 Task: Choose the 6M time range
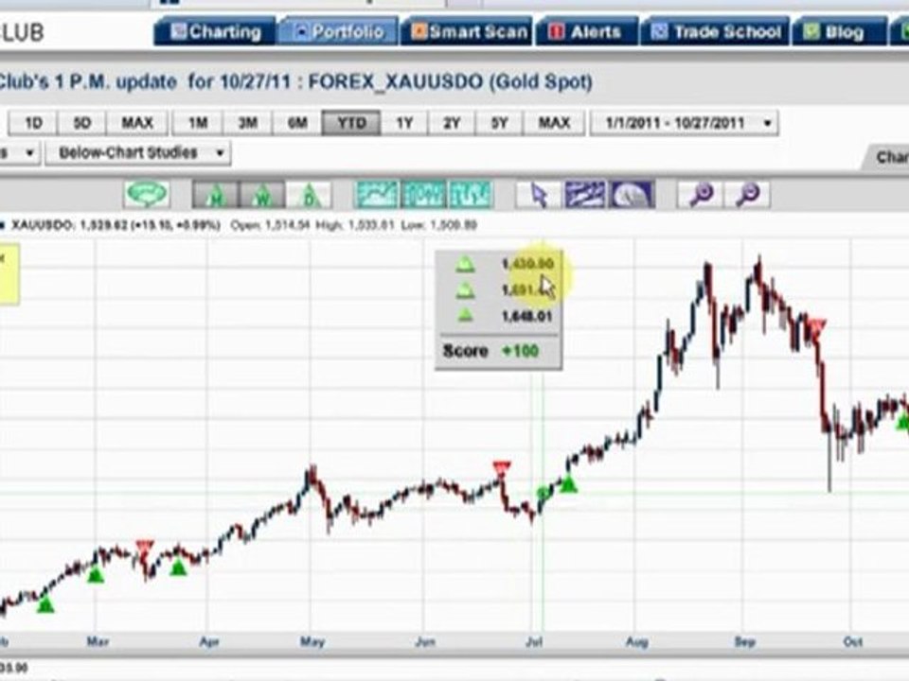[297, 123]
